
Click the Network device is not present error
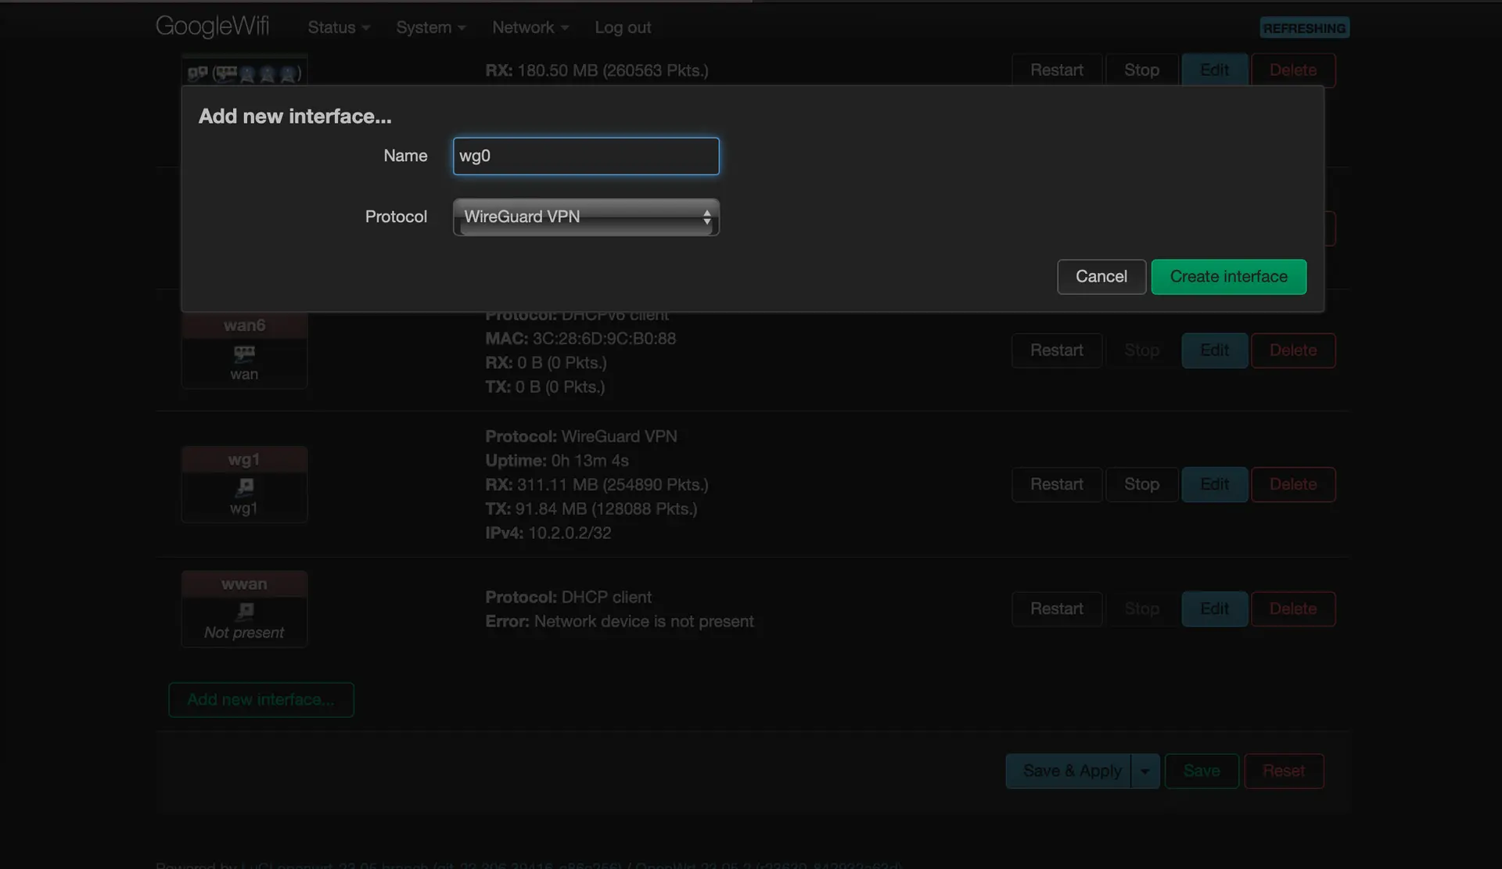click(620, 622)
